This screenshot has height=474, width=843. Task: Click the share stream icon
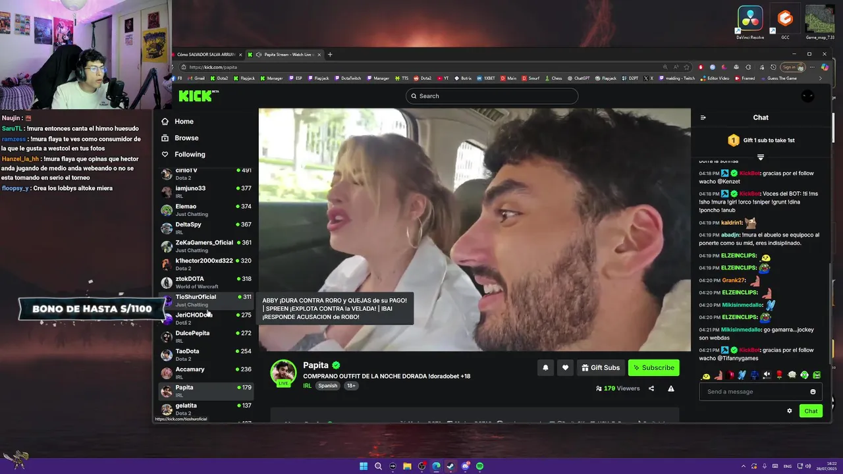point(651,388)
